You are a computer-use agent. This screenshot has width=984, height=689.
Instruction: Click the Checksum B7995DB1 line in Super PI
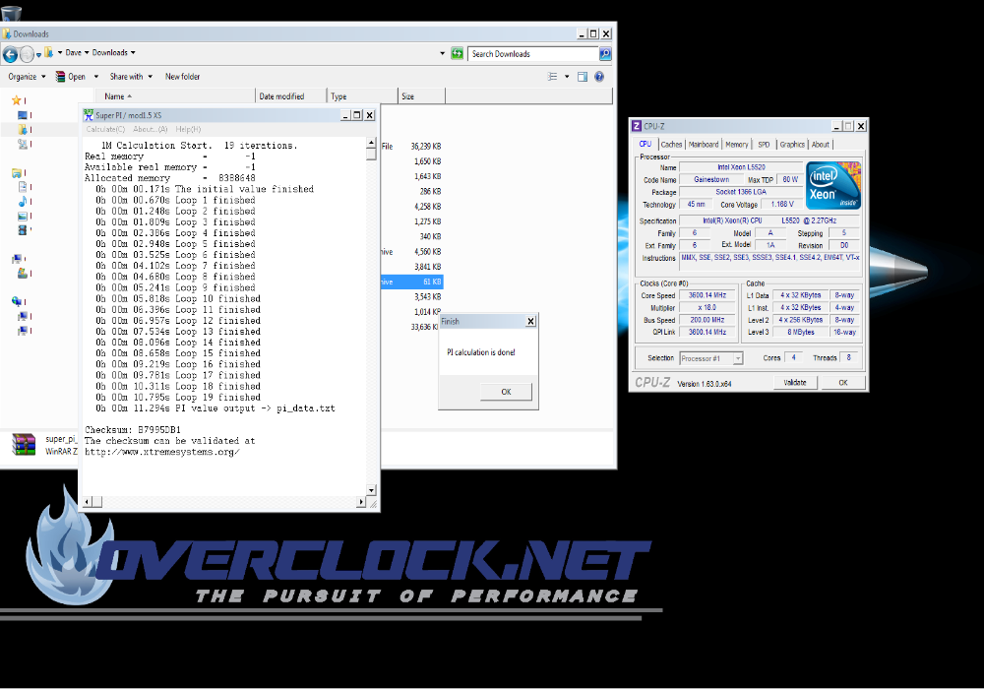coord(133,430)
